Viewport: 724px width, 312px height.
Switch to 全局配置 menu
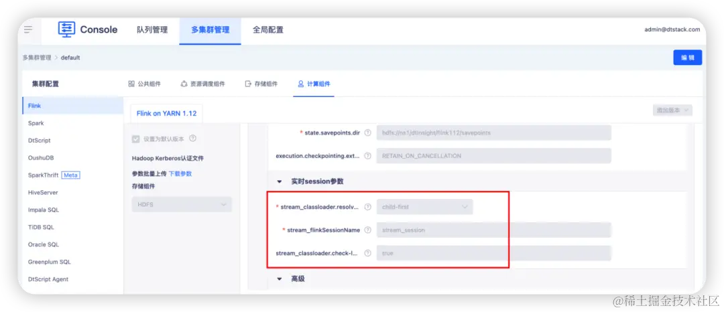point(267,30)
